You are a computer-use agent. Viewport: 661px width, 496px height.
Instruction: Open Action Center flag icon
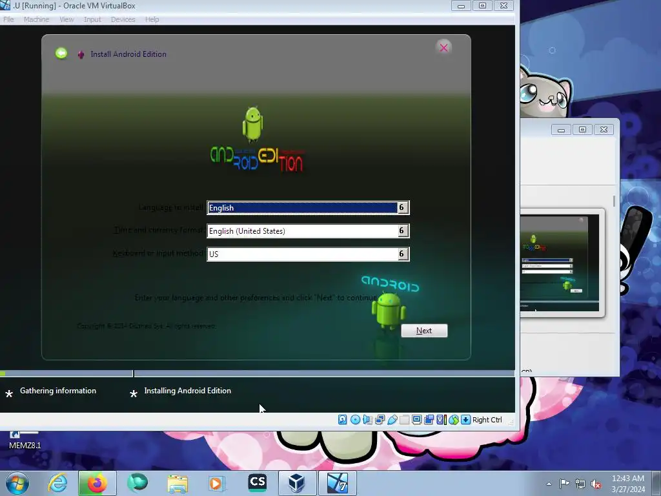pos(564,483)
